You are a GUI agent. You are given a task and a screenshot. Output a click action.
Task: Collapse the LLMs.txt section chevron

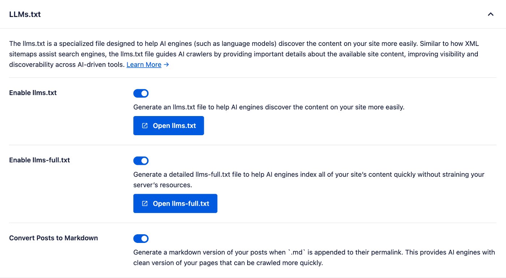point(490,14)
